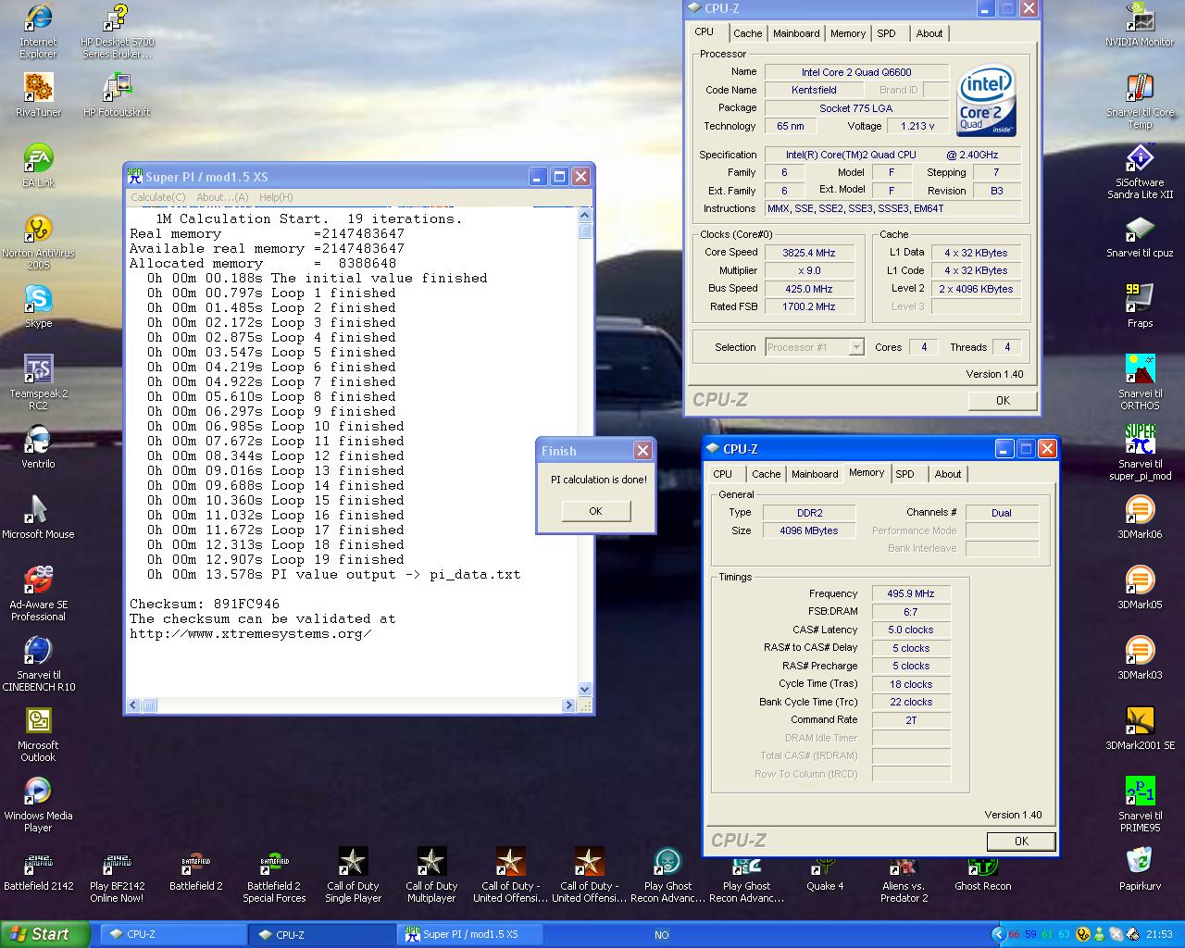Open RivaTuner desktop shortcut

[x=38, y=94]
